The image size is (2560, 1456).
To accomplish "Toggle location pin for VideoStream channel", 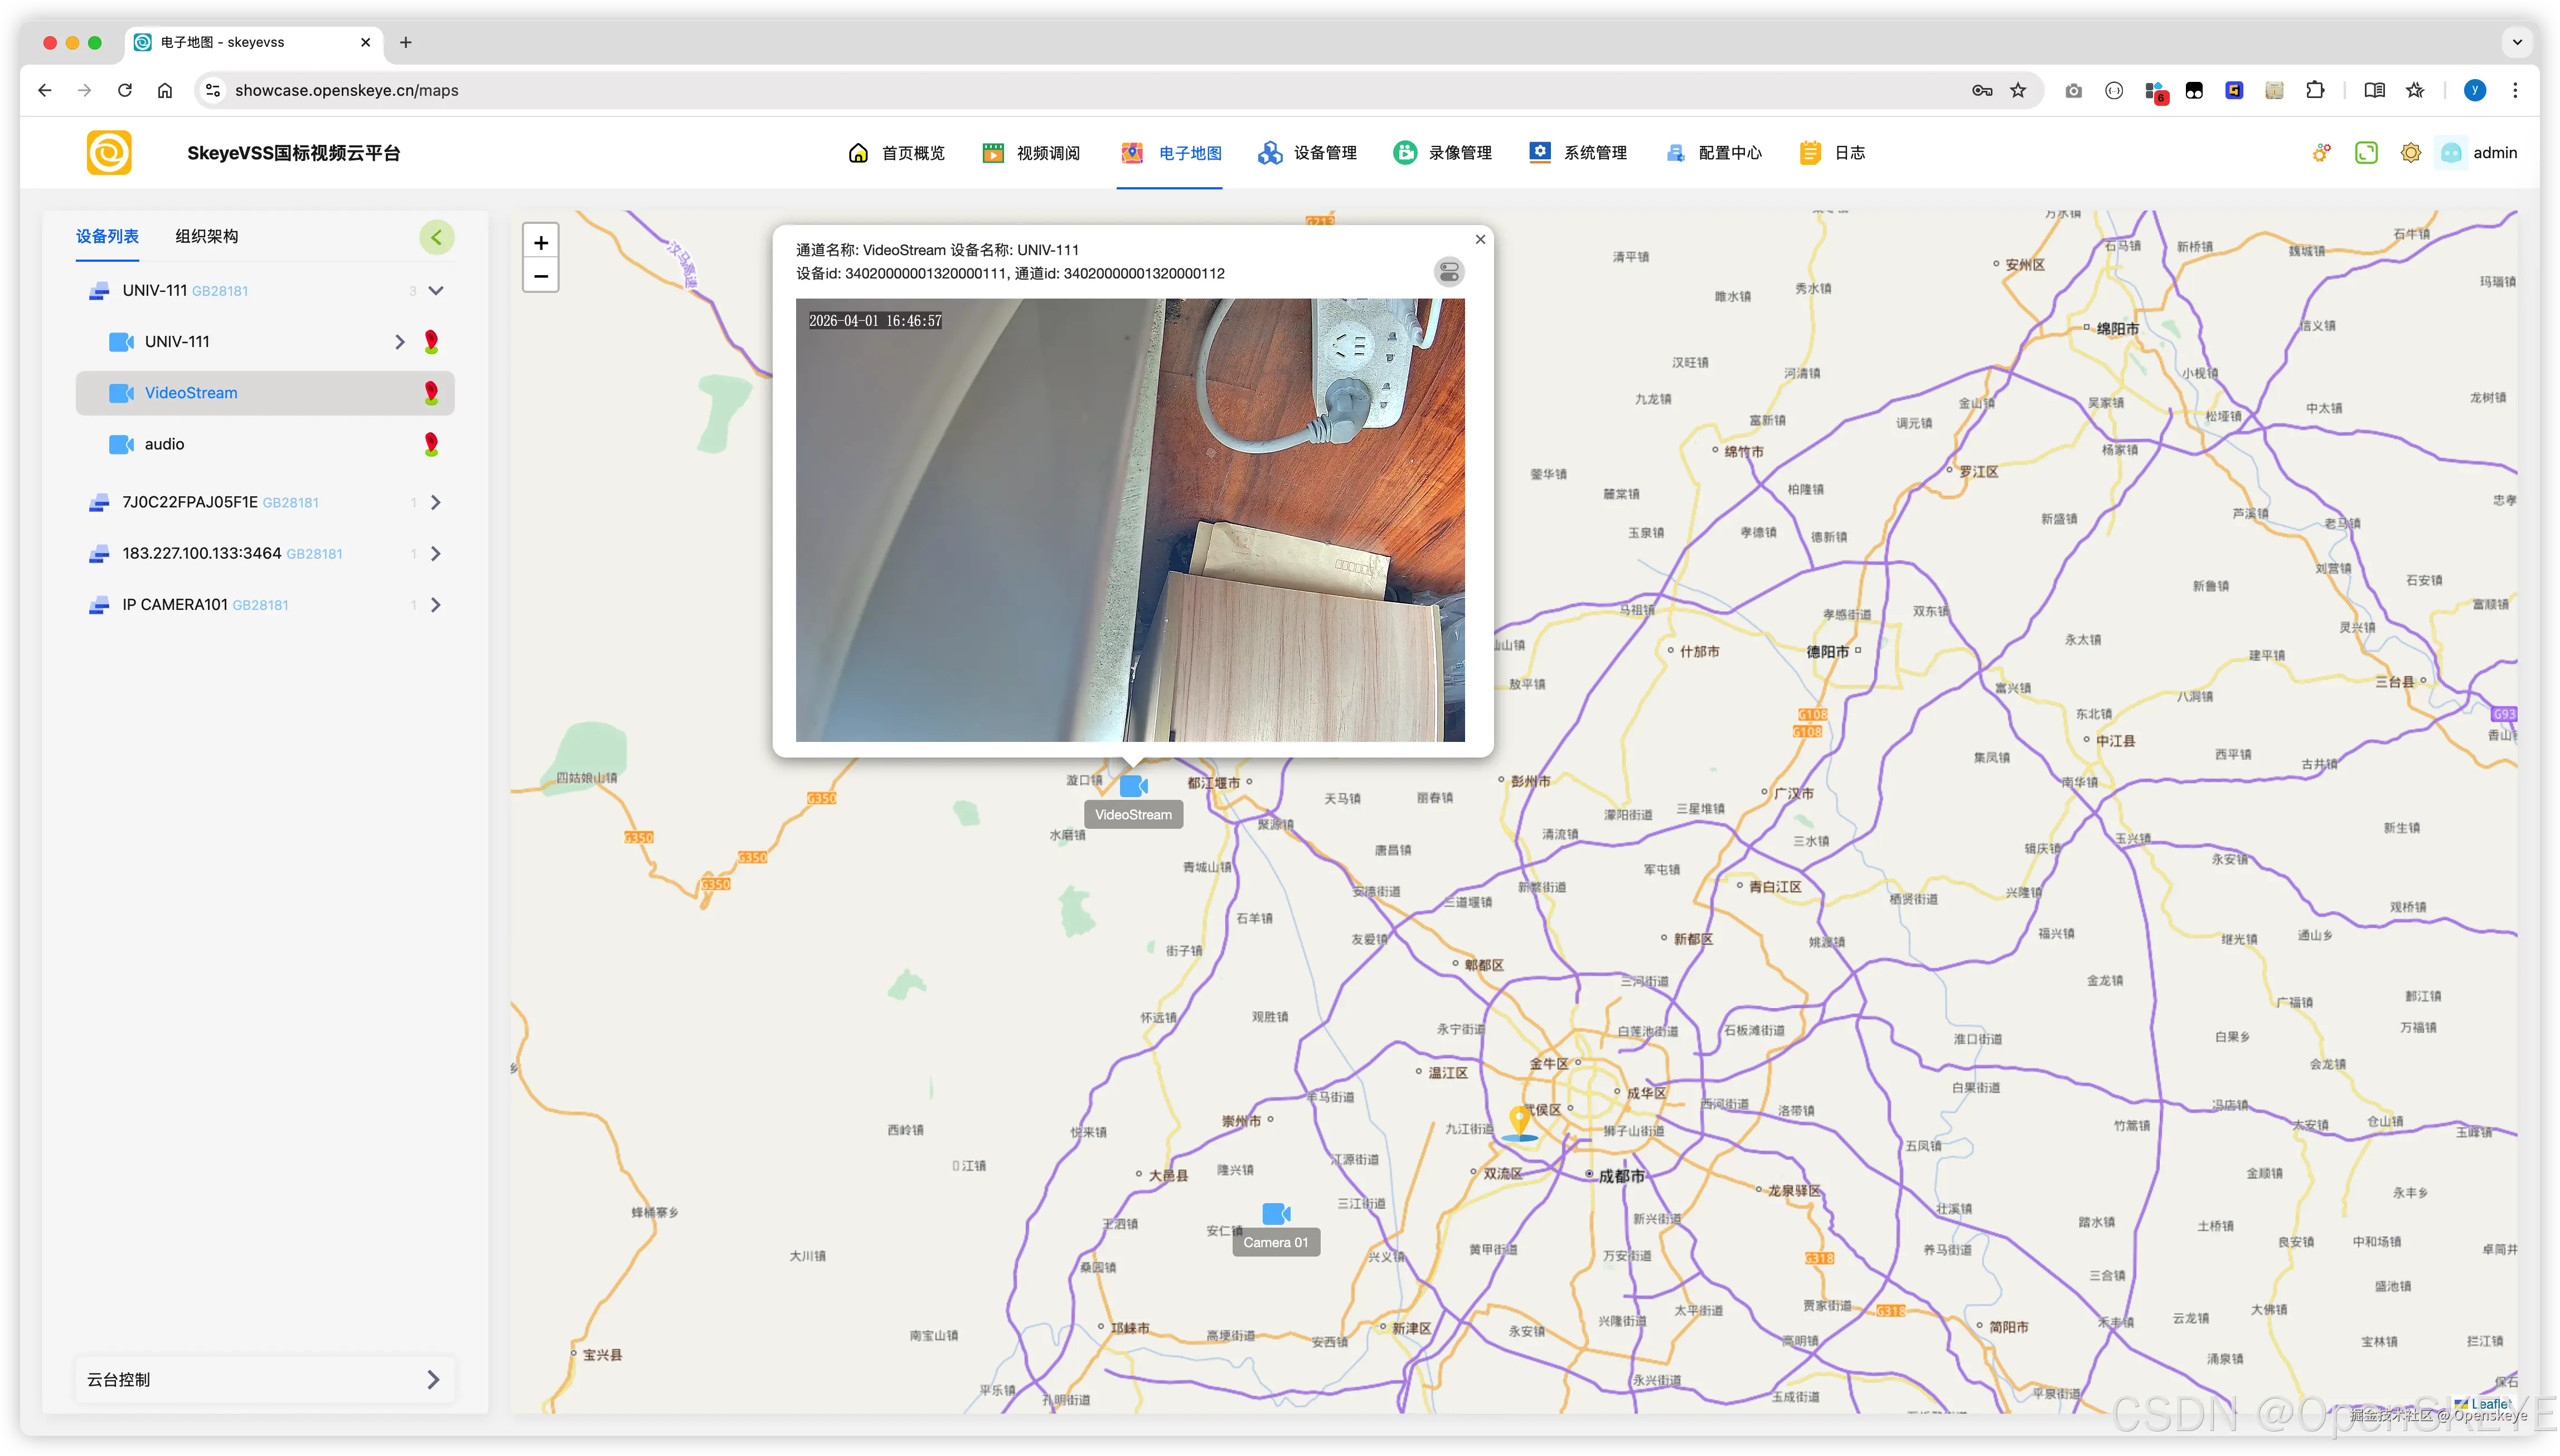I will click(x=431, y=393).
